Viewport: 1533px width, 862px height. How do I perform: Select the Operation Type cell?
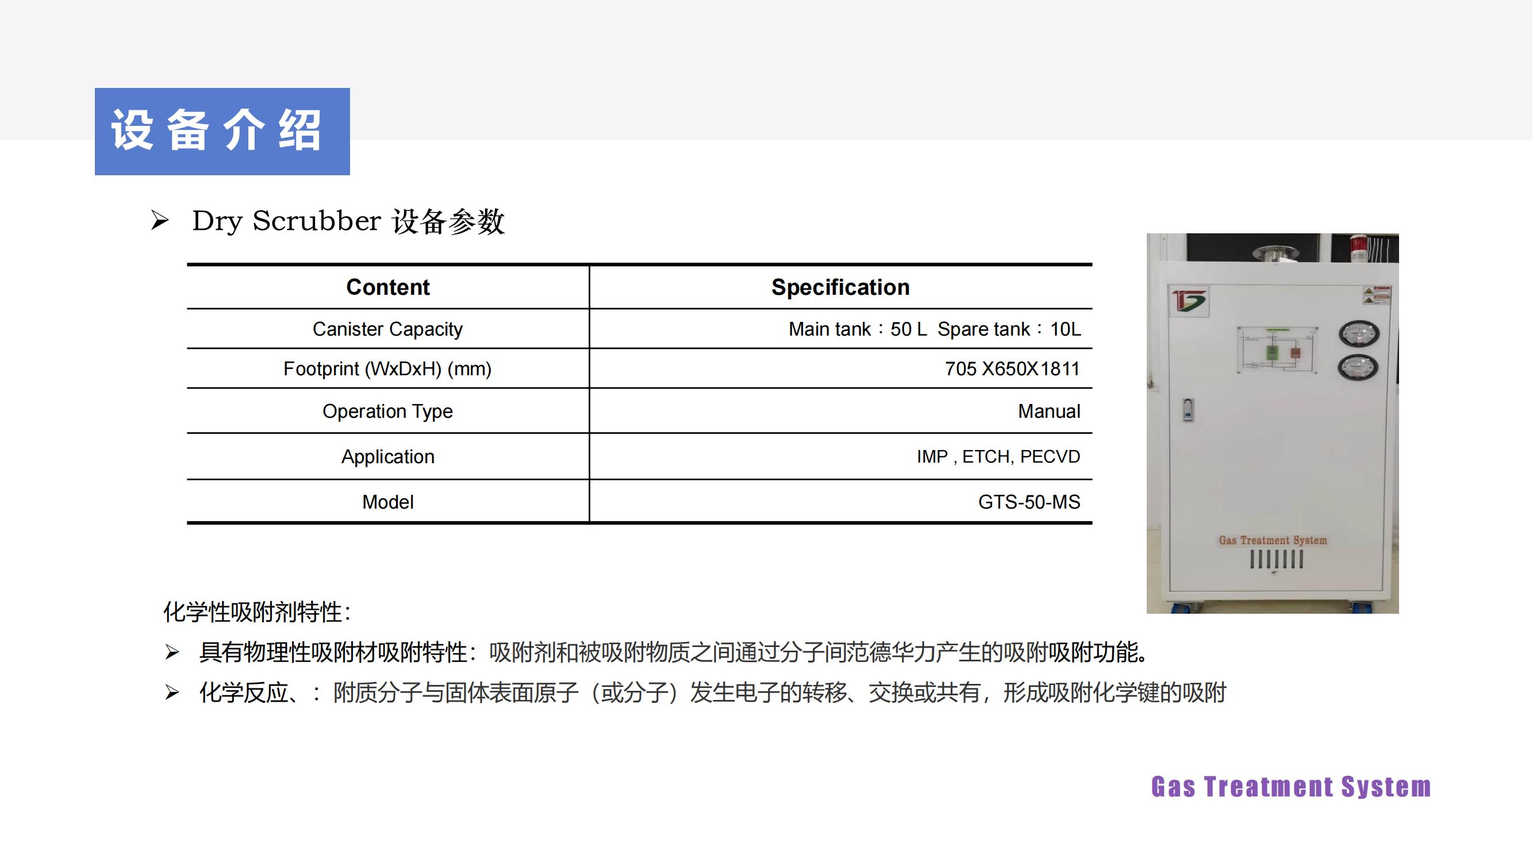[x=387, y=411]
